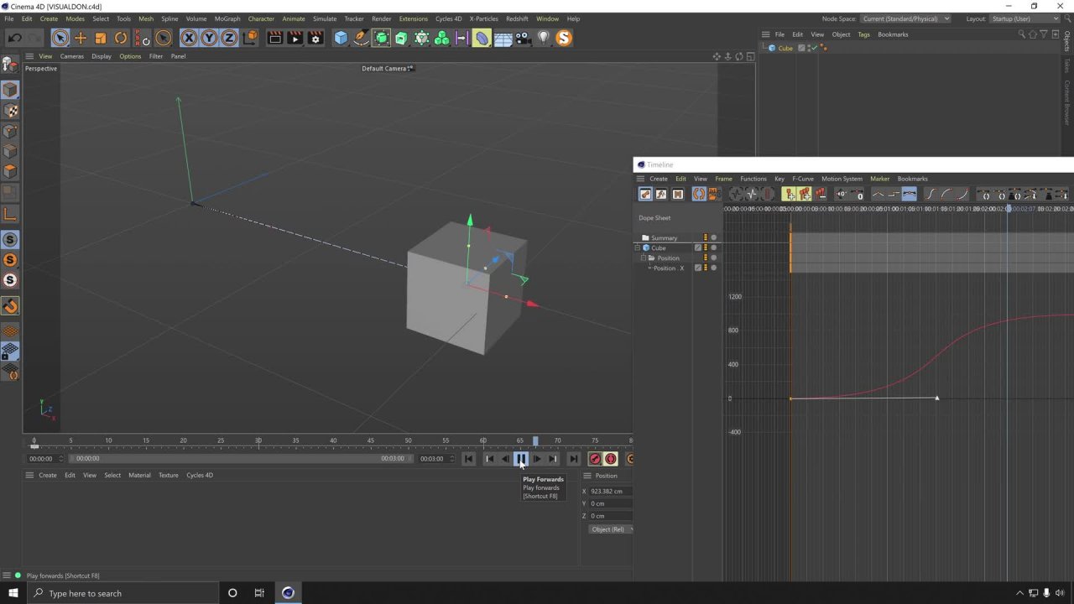The width and height of the screenshot is (1074, 604).
Task: Open Object (Rel) coordinate dropdown
Action: (x=610, y=529)
